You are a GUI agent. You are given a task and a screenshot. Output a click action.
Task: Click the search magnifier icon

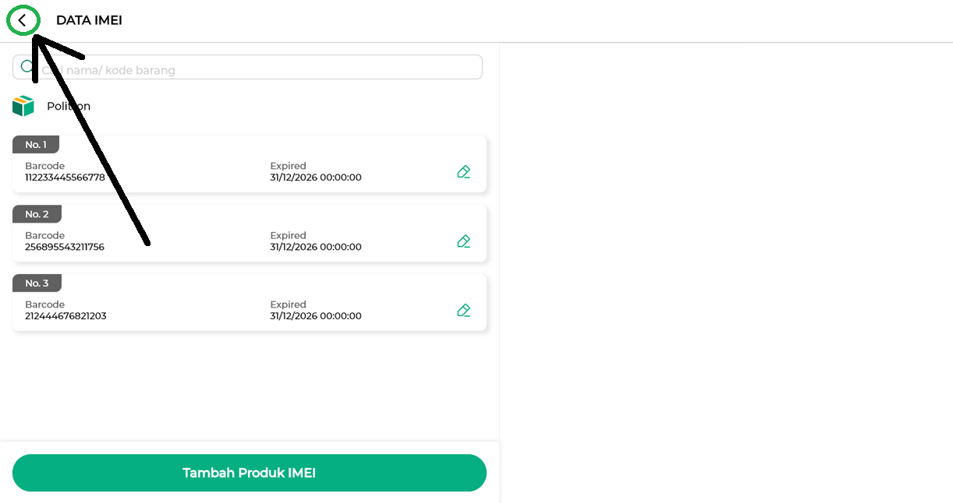(27, 67)
